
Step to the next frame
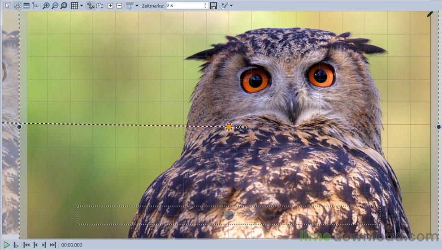(x=44, y=245)
